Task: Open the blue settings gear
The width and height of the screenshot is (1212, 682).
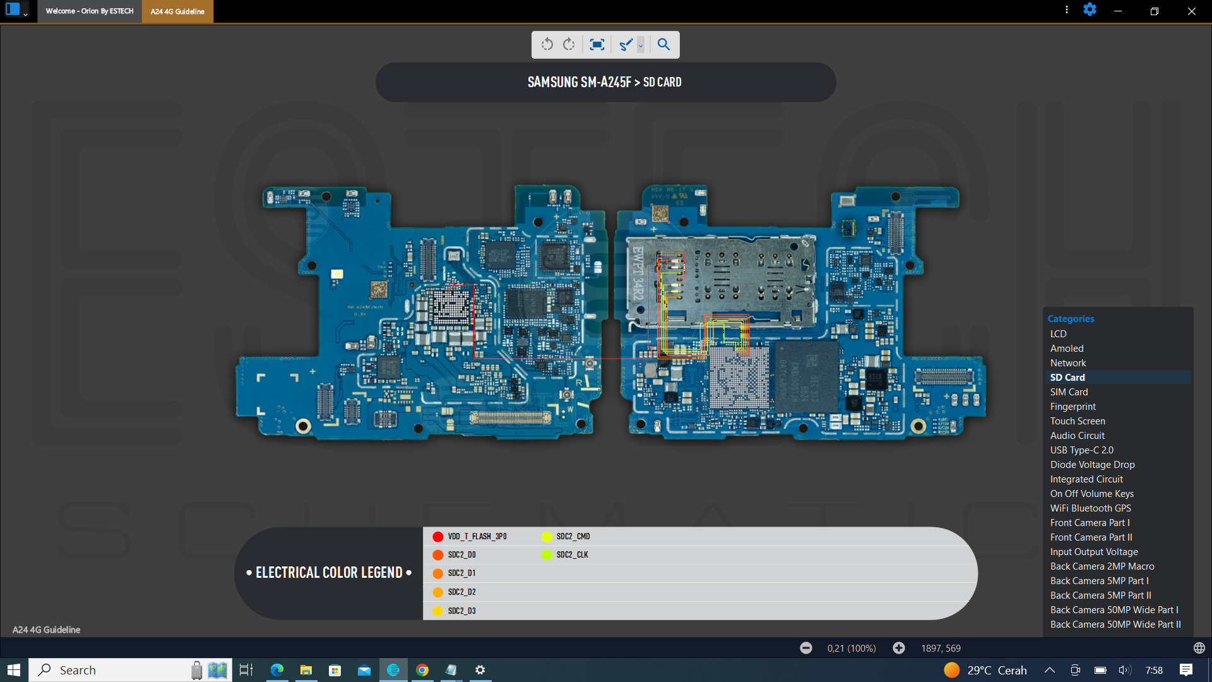Action: (x=1090, y=10)
